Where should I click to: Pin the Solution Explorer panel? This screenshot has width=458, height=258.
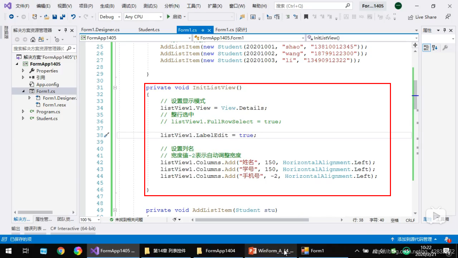tap(65, 30)
